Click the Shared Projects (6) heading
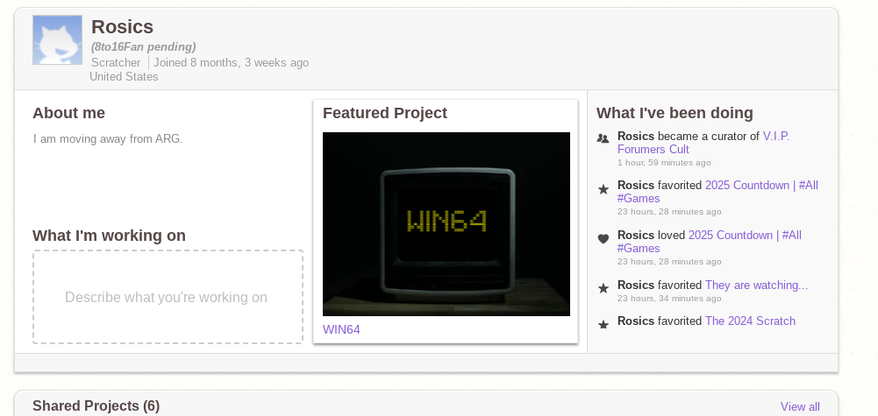This screenshot has width=878, height=416. pyautogui.click(x=96, y=405)
